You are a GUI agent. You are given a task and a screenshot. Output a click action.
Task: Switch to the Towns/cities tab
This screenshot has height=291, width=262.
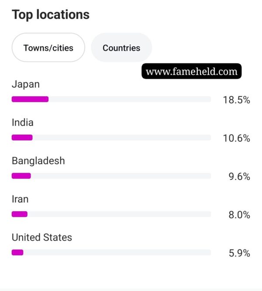[48, 48]
